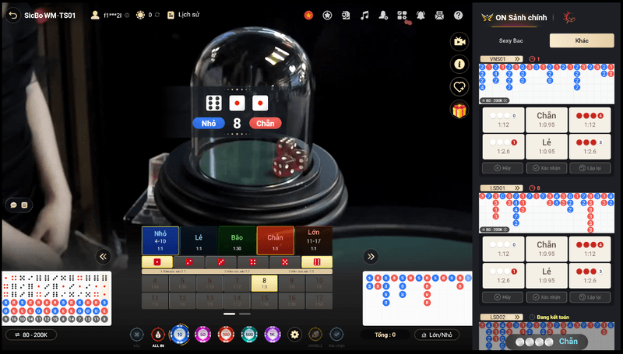Switch to second bet page indicator
The width and height of the screenshot is (623, 354).
245,314
